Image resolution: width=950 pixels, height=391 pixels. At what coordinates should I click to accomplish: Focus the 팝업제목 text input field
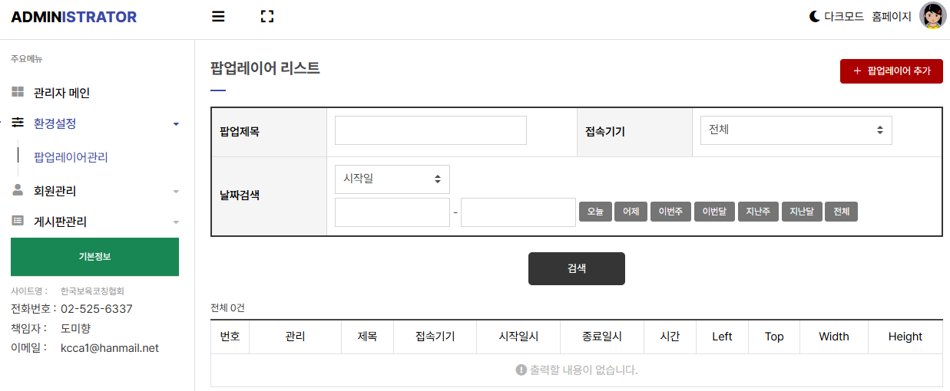tap(431, 130)
